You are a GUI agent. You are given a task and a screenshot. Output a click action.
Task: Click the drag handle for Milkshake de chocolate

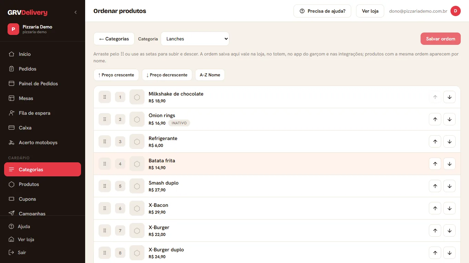pyautogui.click(x=105, y=97)
